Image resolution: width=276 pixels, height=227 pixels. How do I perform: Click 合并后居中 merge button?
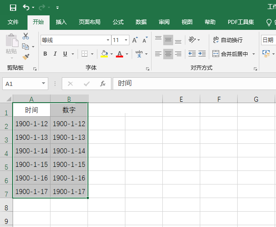230,54
